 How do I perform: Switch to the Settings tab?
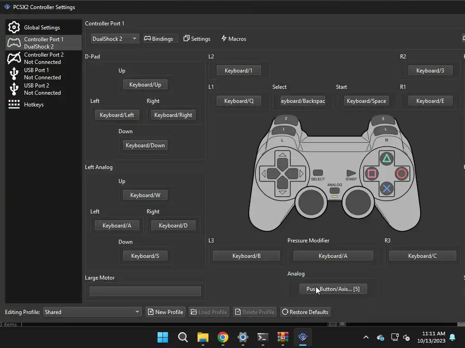point(197,39)
